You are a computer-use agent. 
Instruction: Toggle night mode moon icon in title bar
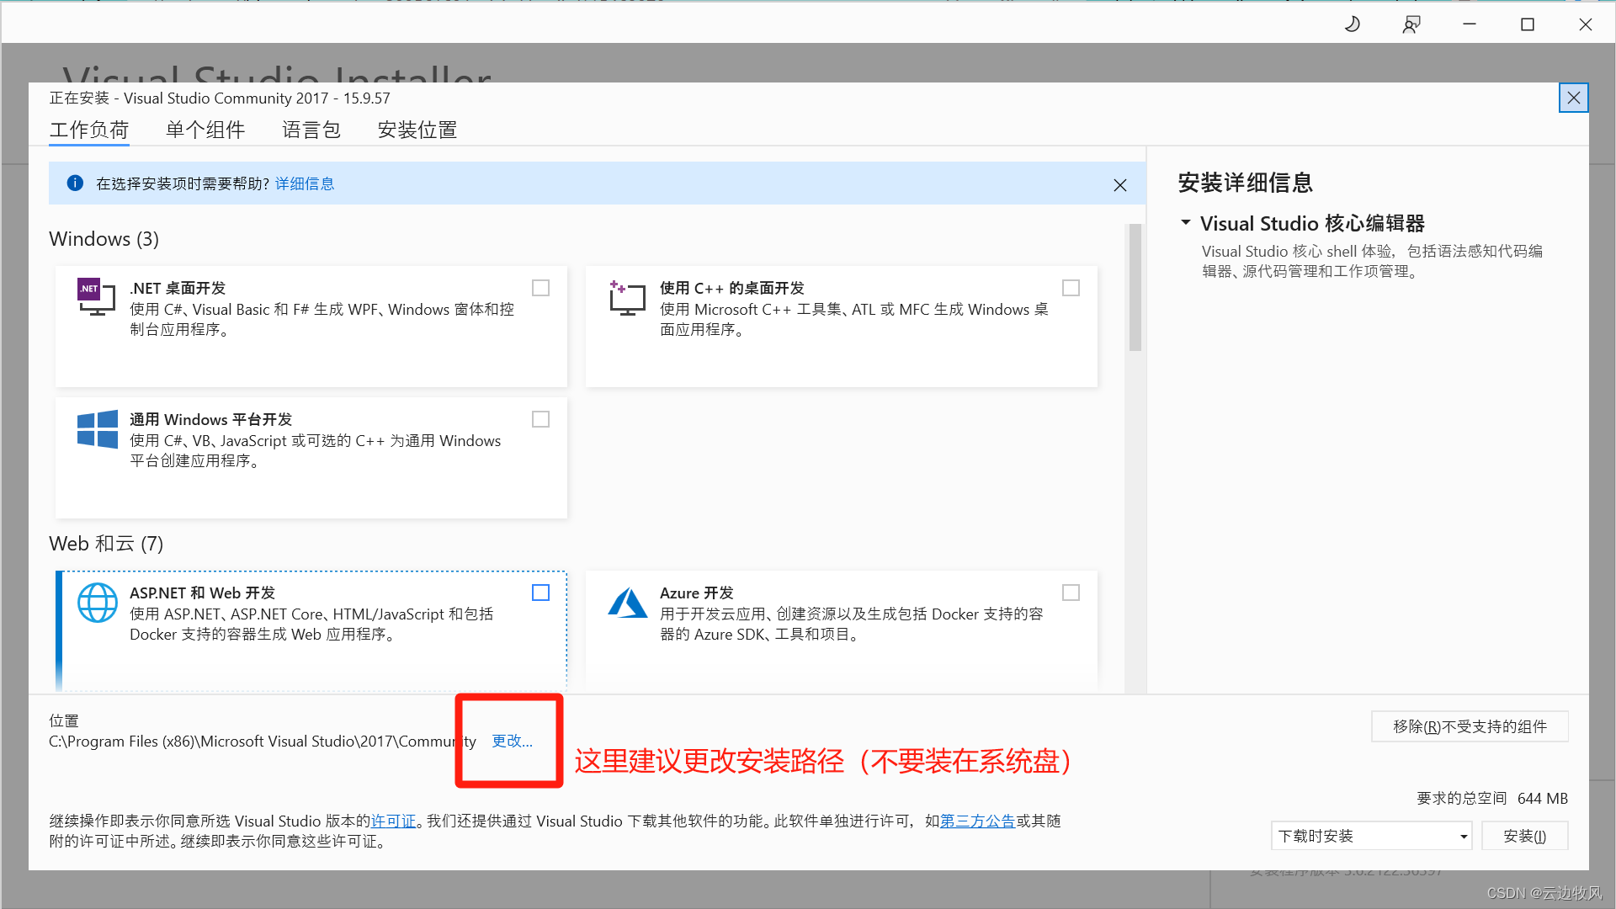tap(1353, 24)
